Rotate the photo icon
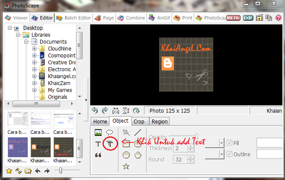285x180 pixels. click(136, 111)
